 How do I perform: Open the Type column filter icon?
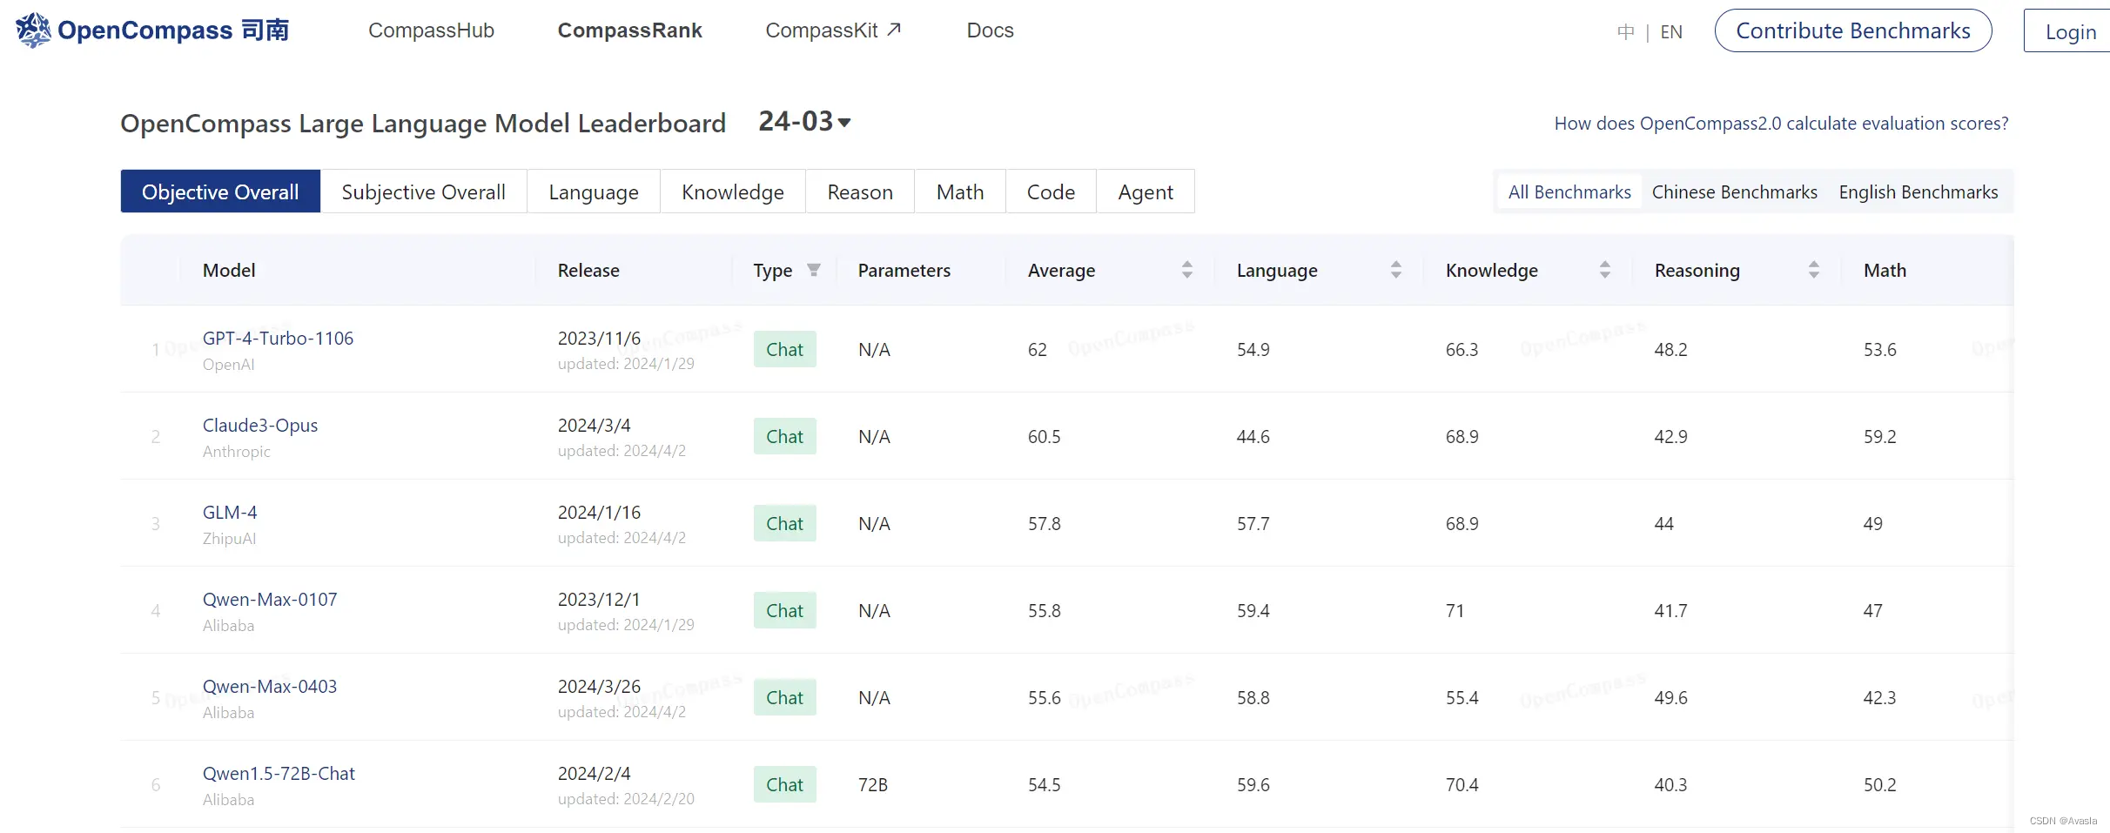(x=814, y=270)
